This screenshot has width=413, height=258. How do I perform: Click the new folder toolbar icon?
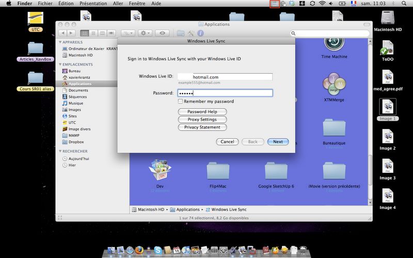181,33
